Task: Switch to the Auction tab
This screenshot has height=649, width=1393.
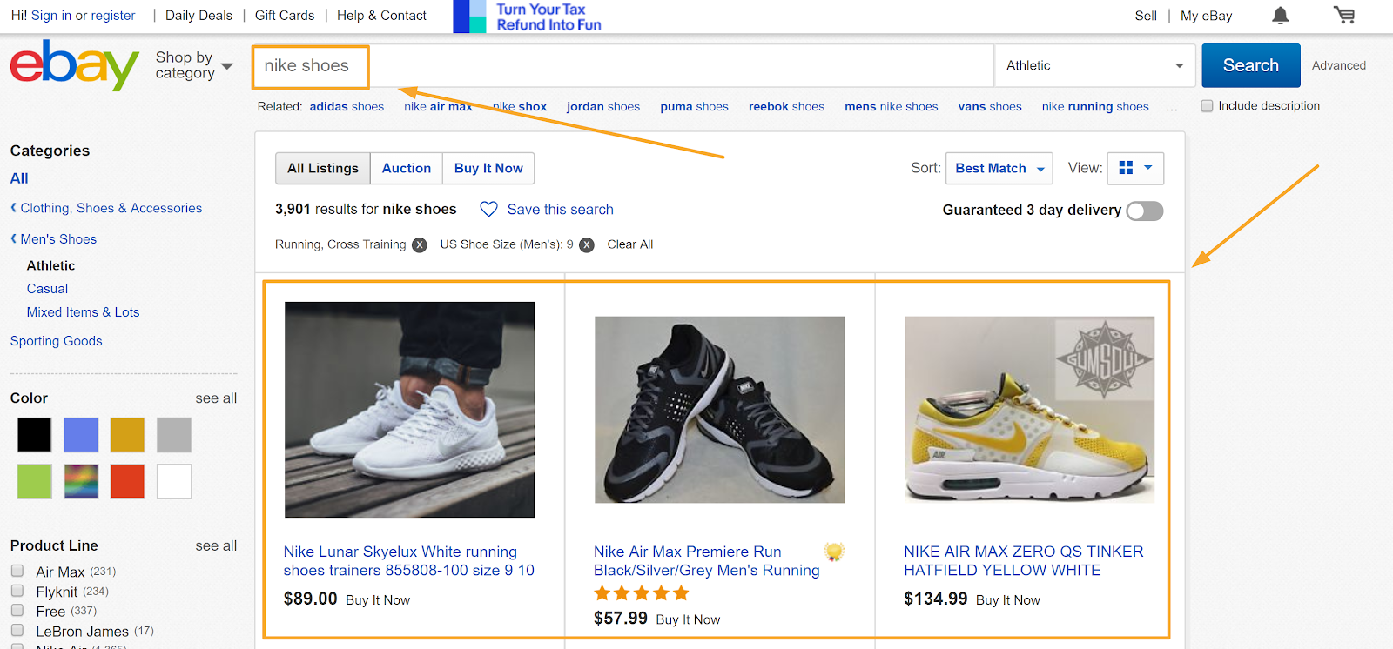Action: click(x=407, y=168)
